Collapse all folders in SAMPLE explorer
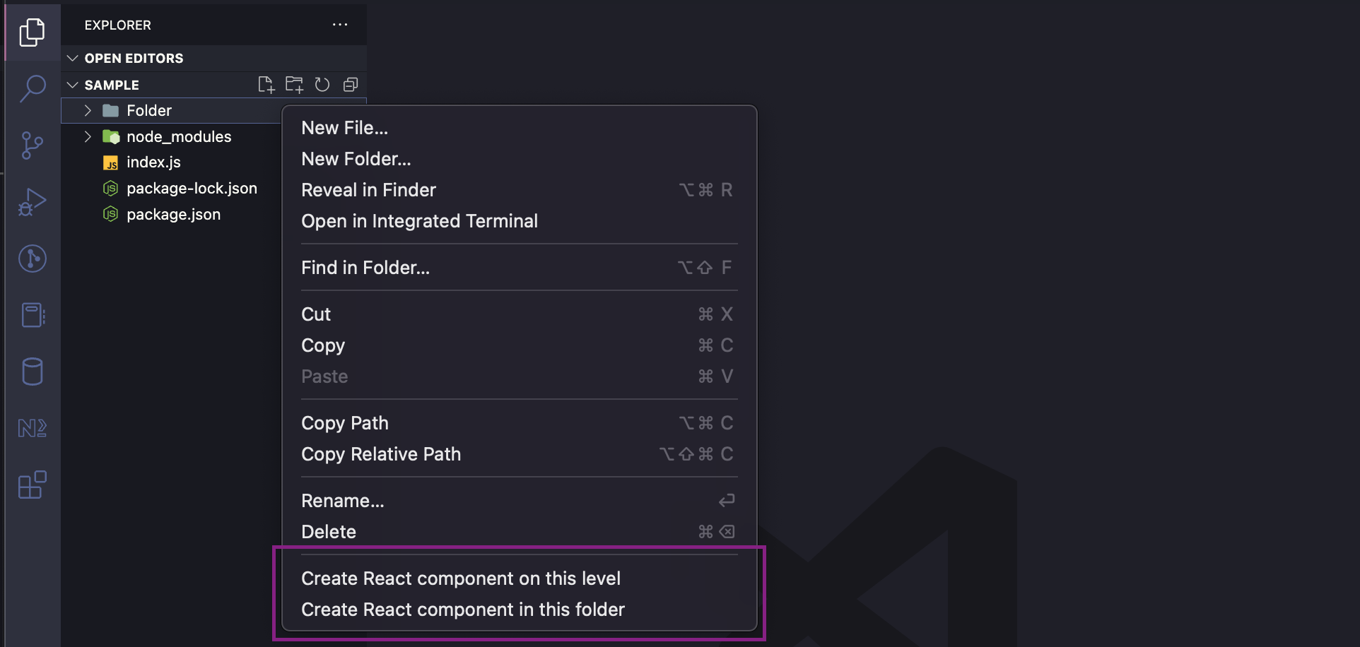The height and width of the screenshot is (647, 1360). [351, 85]
